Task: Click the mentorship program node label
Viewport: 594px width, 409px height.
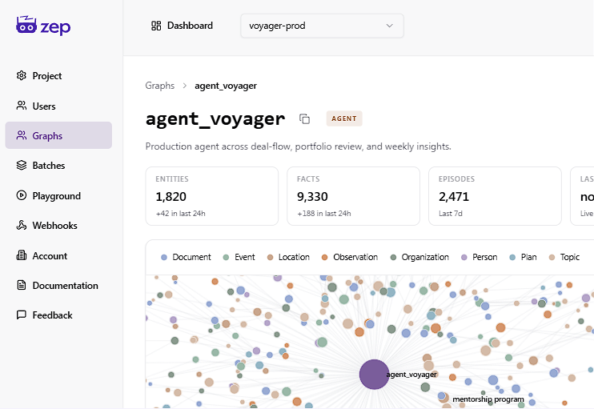Action: pos(488,399)
